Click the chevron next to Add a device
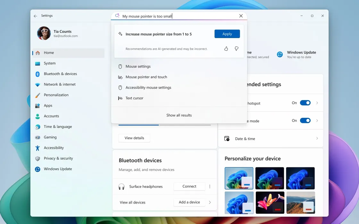The height and width of the screenshot is (224, 359). coord(210,202)
